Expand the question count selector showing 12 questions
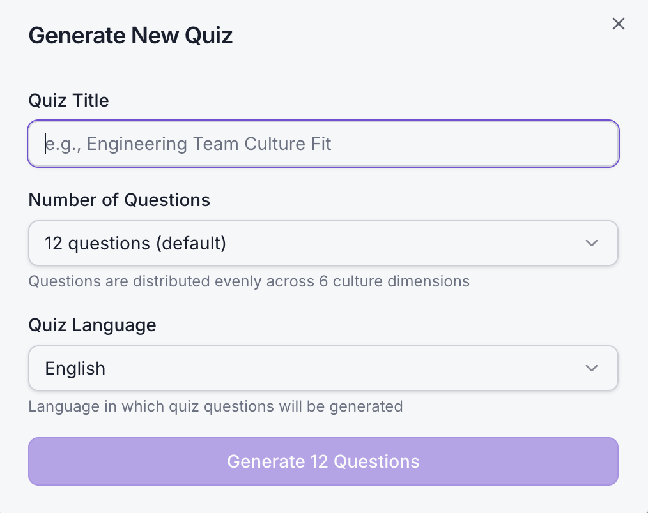This screenshot has height=513, width=648. [x=323, y=243]
